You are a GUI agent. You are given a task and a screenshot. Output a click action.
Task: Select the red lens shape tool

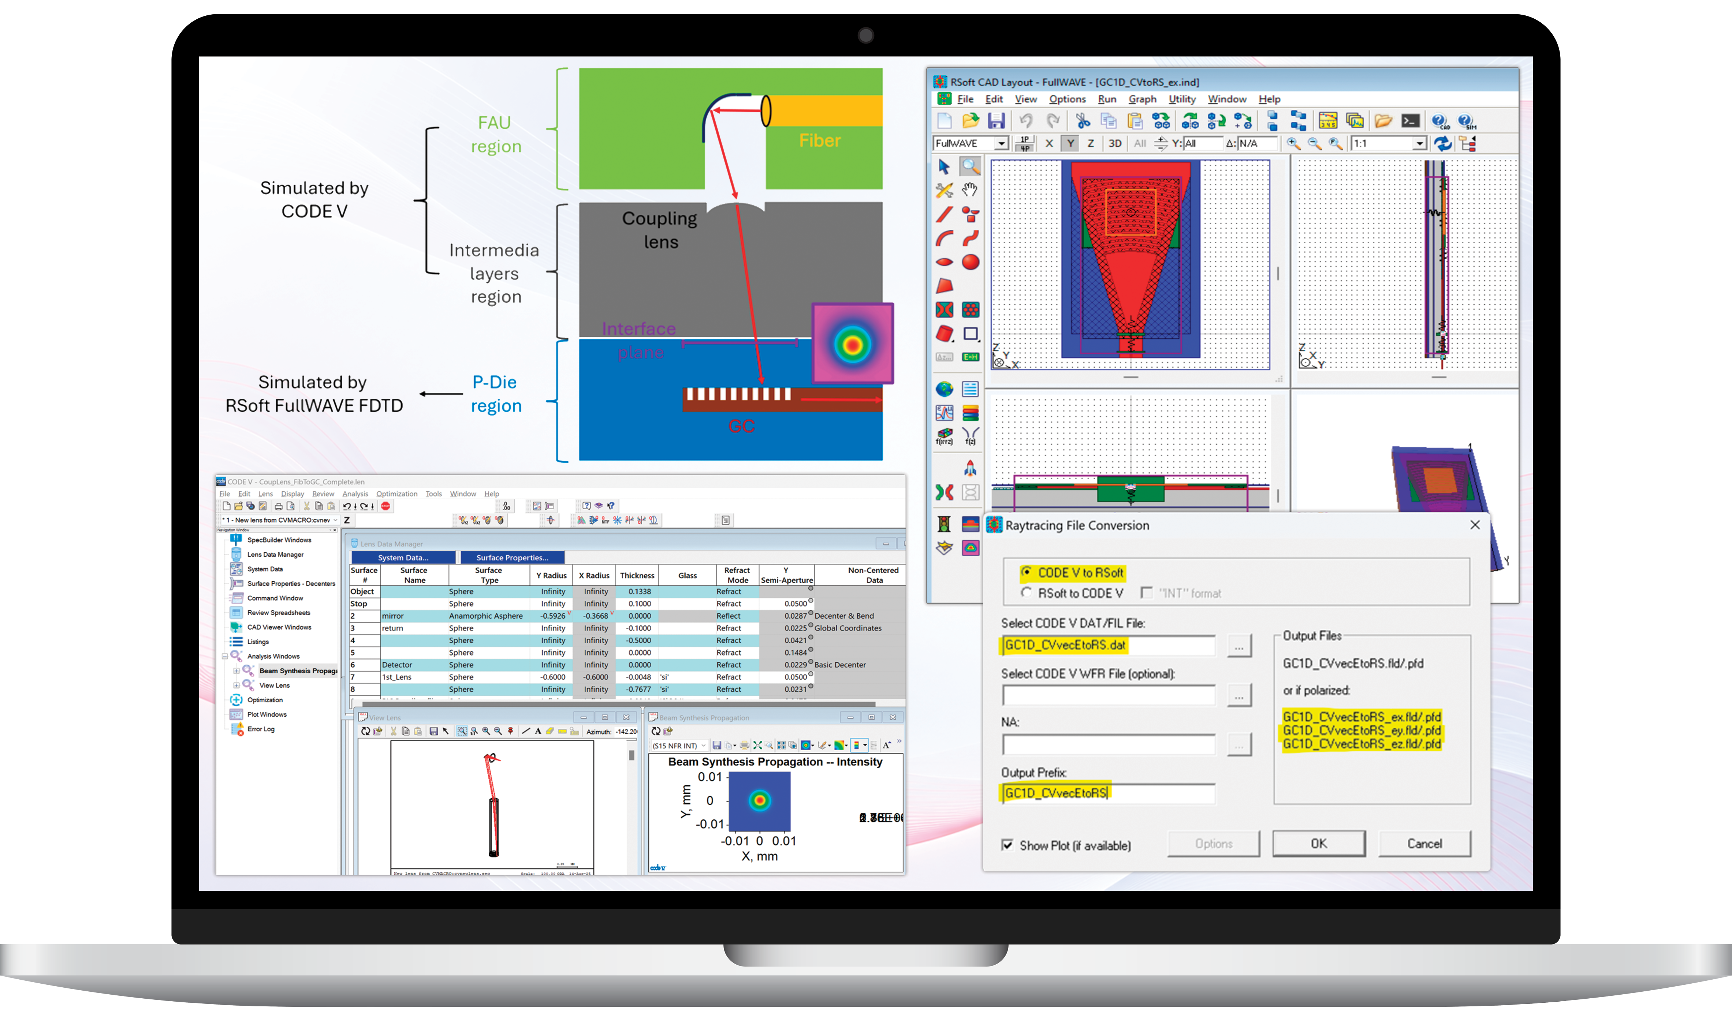(944, 262)
